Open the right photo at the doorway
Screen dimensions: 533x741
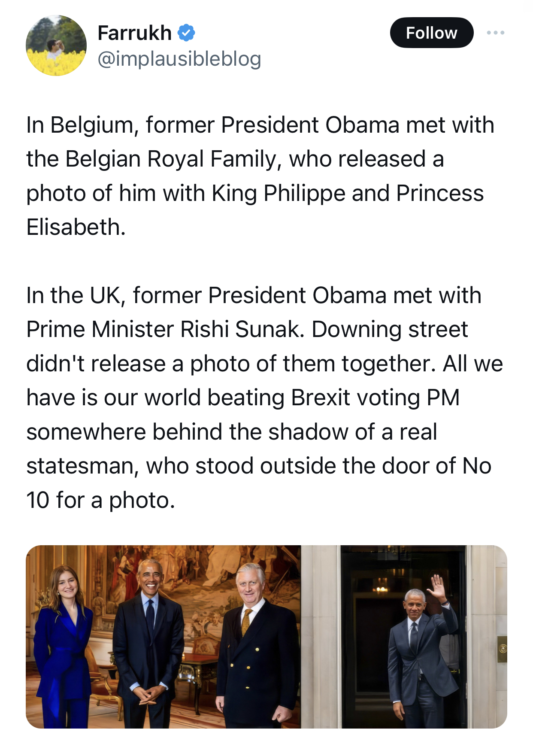tap(404, 636)
